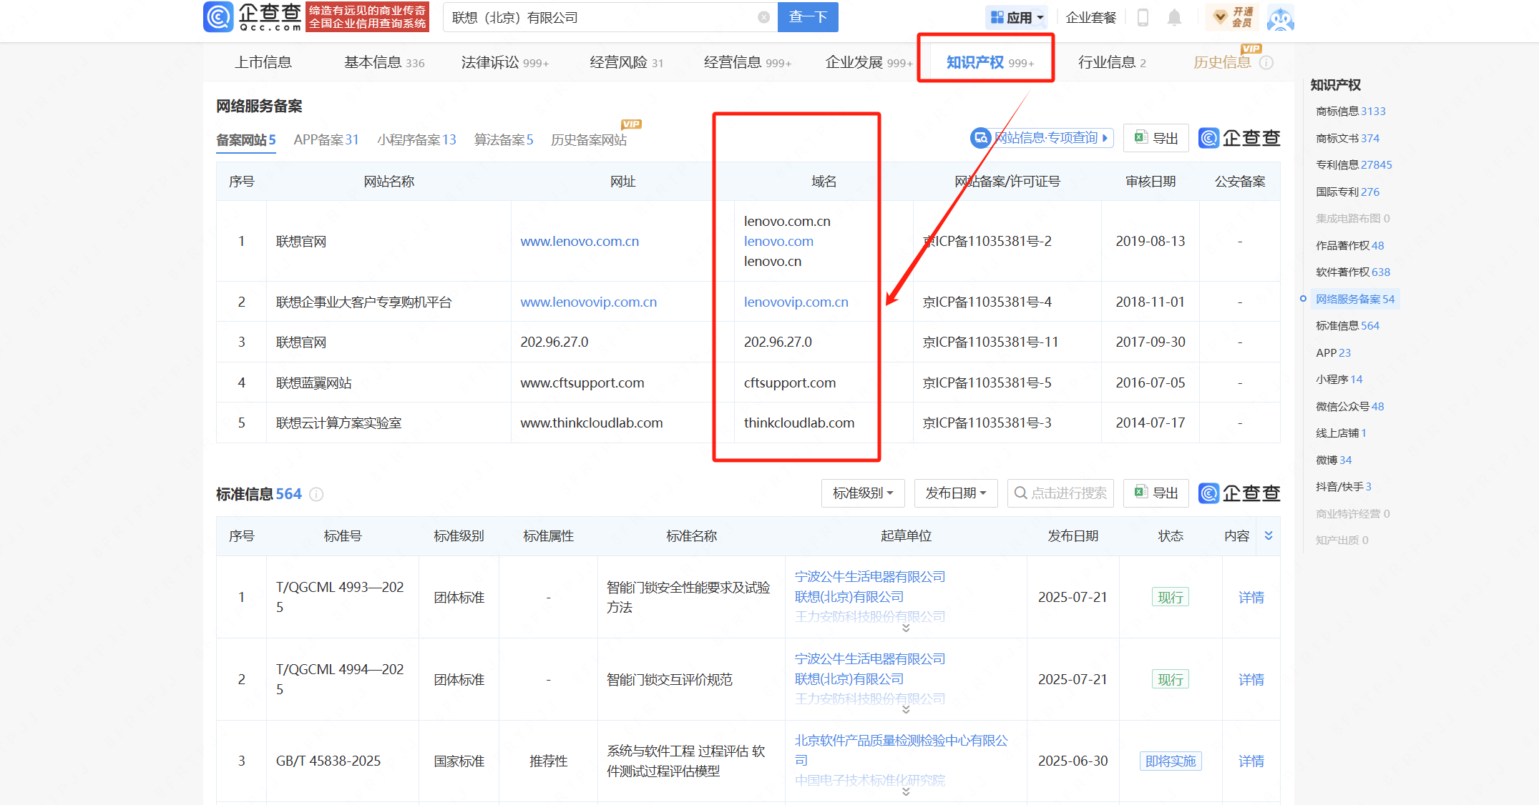Jump to 标准信息 564 in sidebar
The width and height of the screenshot is (1539, 805).
coord(1348,325)
